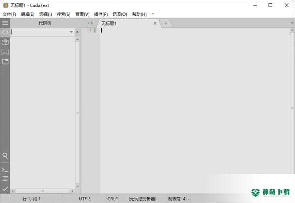Click inside the editor text area
Screen dimensions: 295x203
[195, 110]
